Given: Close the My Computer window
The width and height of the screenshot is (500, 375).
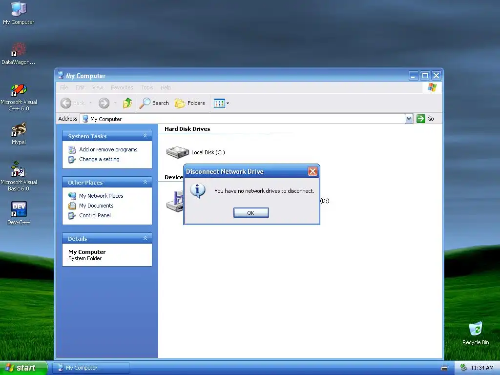Looking at the screenshot, I should tap(436, 76).
